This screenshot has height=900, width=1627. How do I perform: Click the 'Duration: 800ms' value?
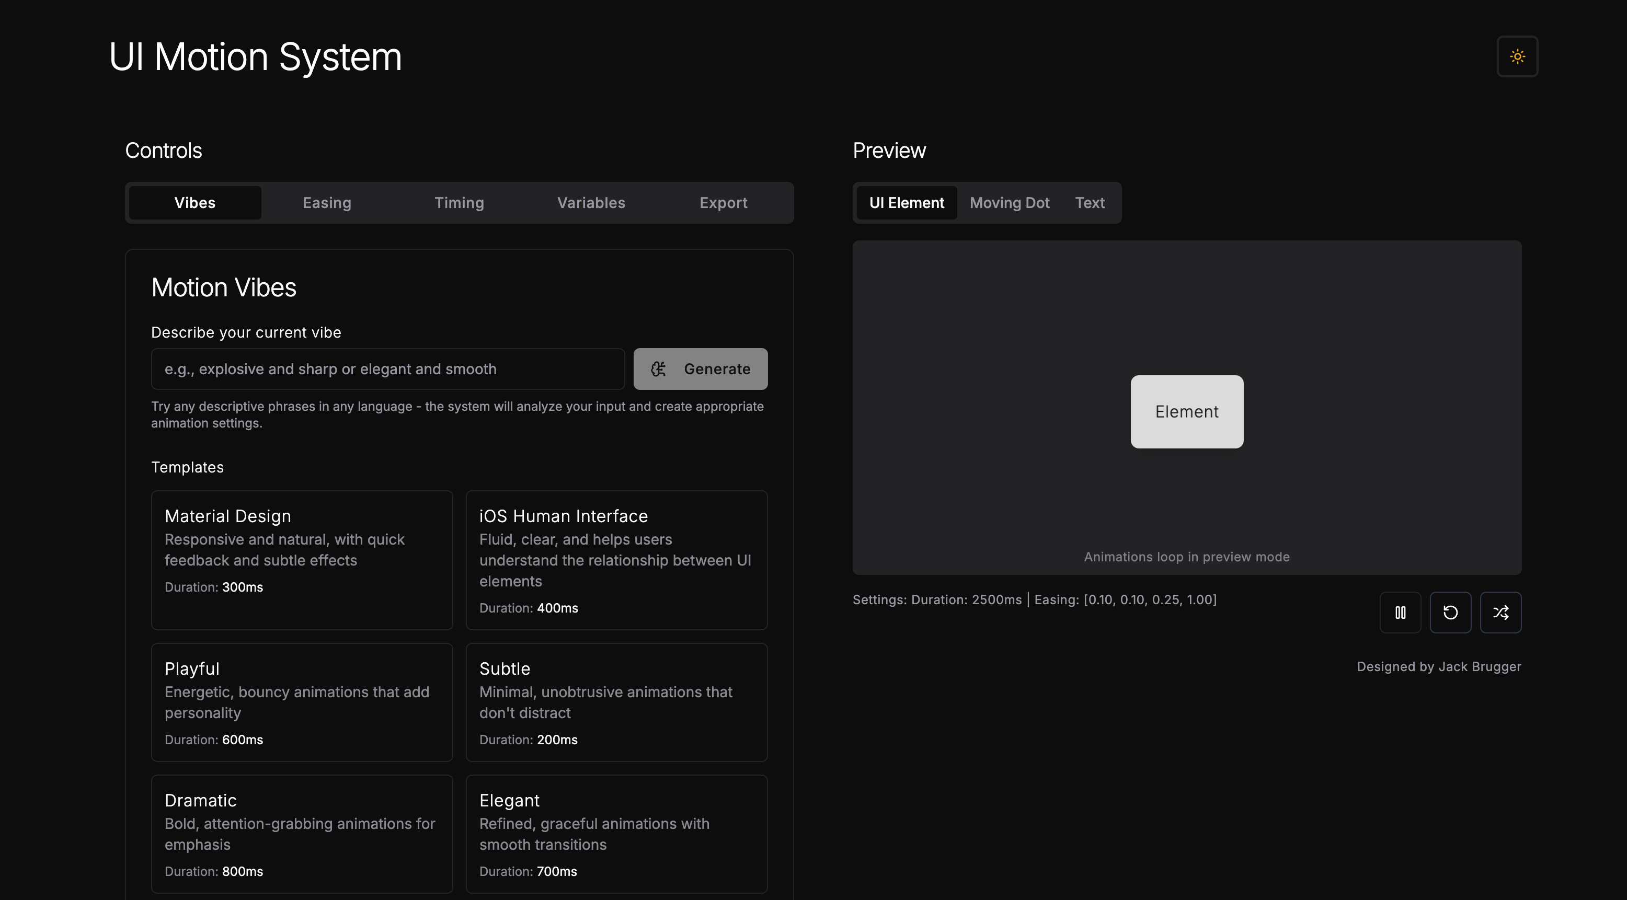[213, 871]
